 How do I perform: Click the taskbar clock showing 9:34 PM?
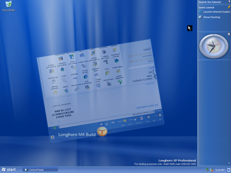(x=220, y=170)
